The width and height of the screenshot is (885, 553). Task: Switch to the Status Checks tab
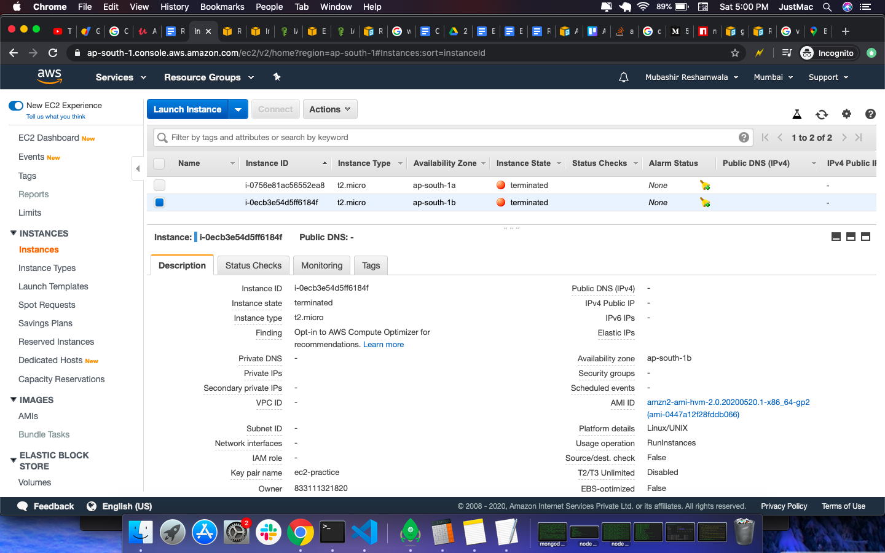pos(253,265)
